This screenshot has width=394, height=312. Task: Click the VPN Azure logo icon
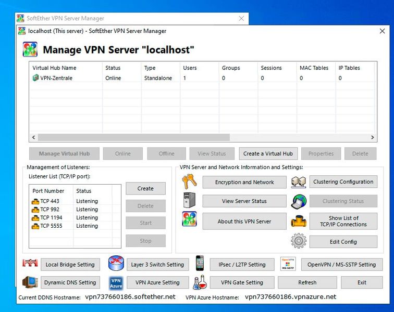116,283
